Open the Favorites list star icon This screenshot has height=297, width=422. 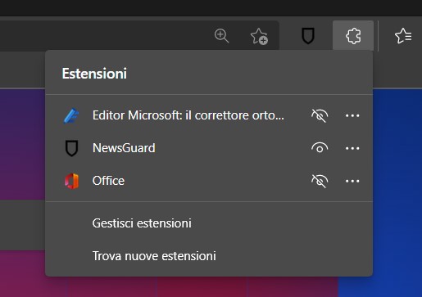(403, 36)
